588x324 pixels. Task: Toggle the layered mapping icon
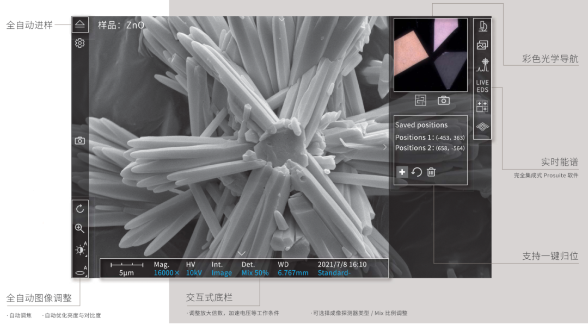click(x=482, y=127)
